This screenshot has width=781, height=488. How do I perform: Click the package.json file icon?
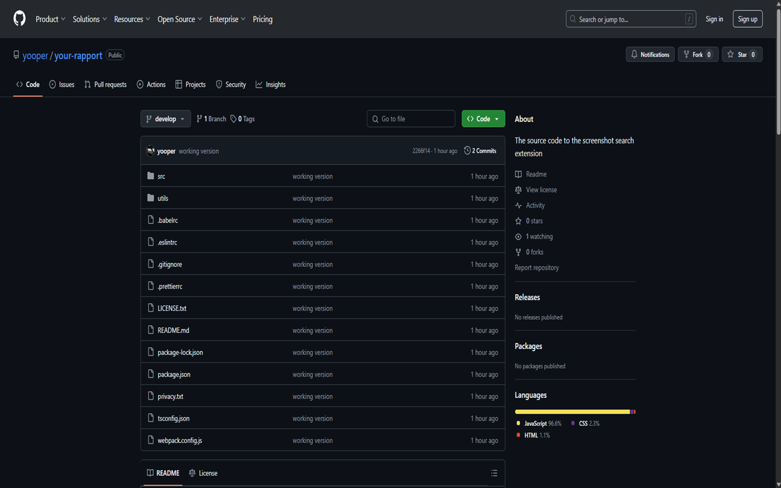tap(151, 374)
